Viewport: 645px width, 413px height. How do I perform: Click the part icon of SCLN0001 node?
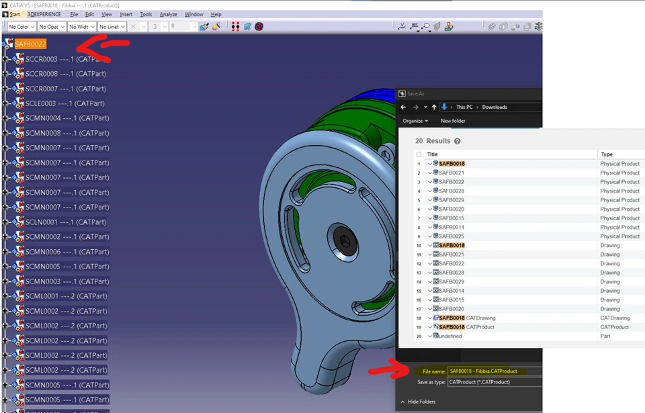(18, 222)
